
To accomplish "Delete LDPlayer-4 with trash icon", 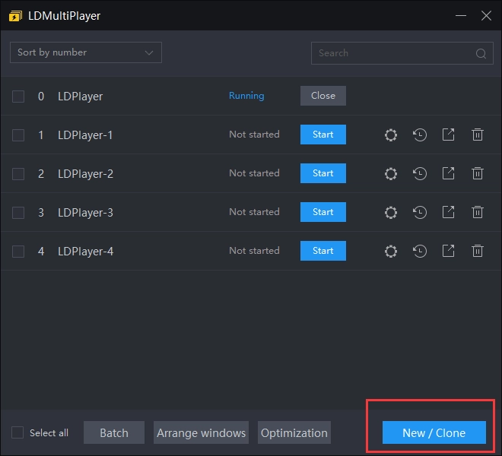I will point(478,251).
